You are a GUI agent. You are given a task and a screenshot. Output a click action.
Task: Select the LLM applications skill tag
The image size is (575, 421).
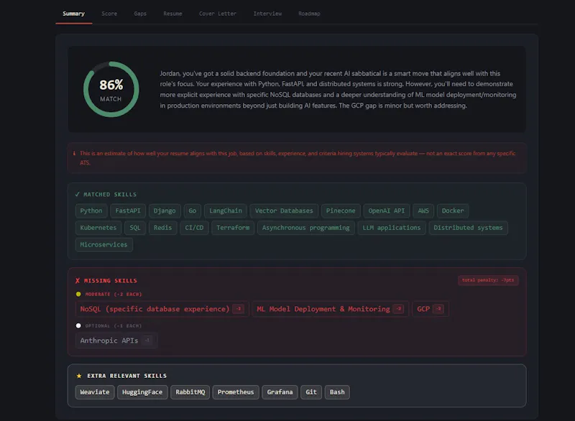click(x=392, y=228)
